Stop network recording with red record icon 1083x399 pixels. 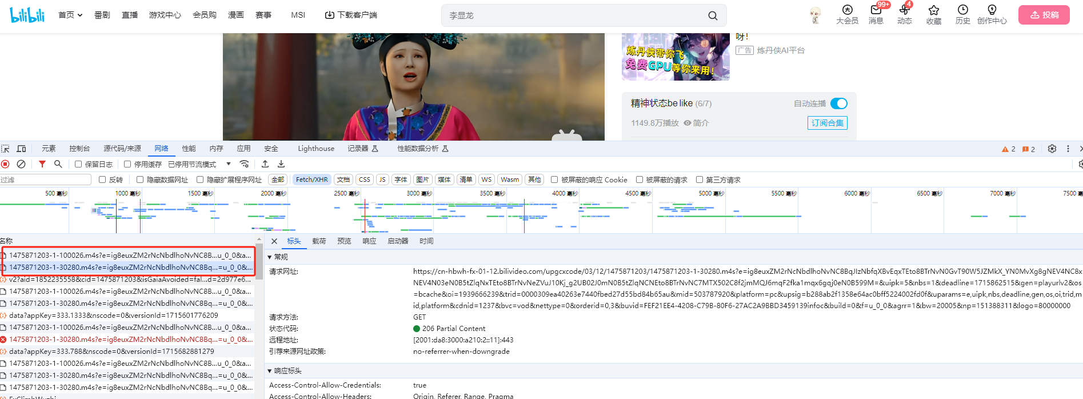click(x=5, y=164)
